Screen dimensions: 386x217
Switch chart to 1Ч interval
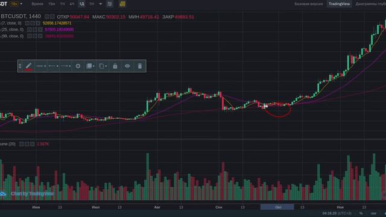(63, 4)
